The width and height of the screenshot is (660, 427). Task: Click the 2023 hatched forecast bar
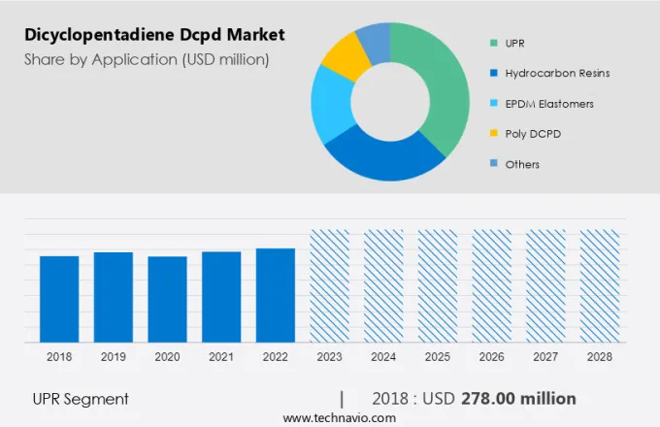coord(329,286)
